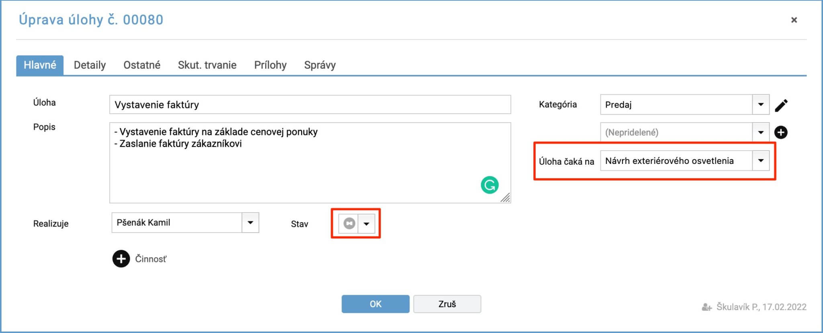
Task: Click the resize handle of Popis textarea
Action: coord(506,198)
